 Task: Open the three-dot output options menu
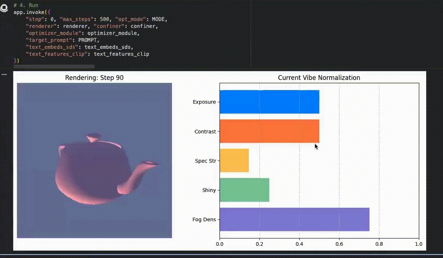pyautogui.click(x=4, y=75)
